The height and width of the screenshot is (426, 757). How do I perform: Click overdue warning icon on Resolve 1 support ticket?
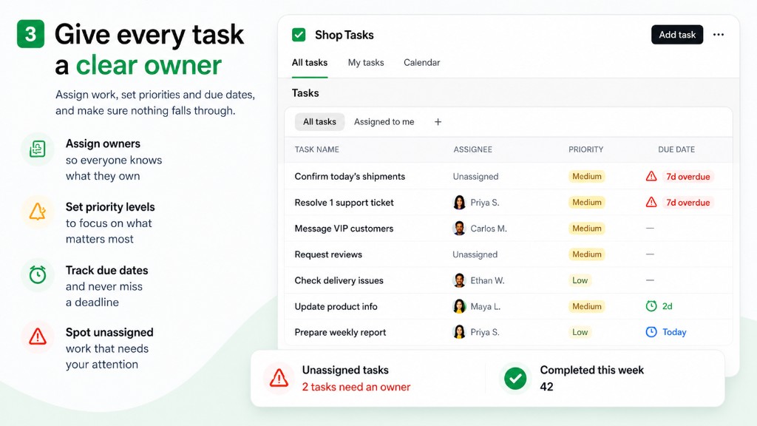[651, 203]
